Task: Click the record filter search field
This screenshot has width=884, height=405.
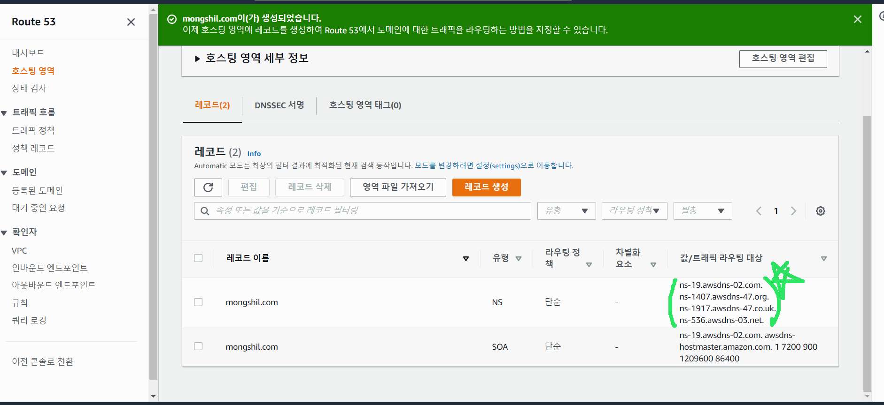Action: (x=363, y=211)
